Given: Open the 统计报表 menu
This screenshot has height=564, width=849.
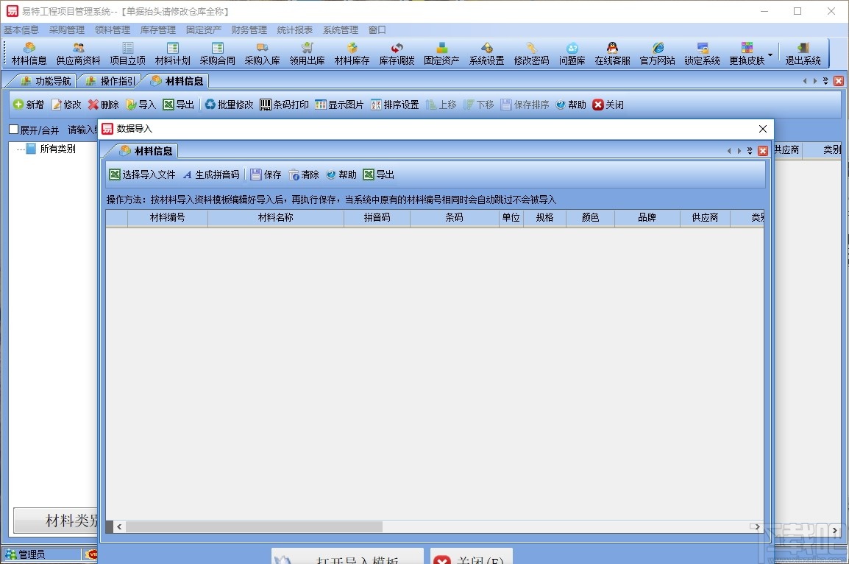Looking at the screenshot, I should pos(294,29).
